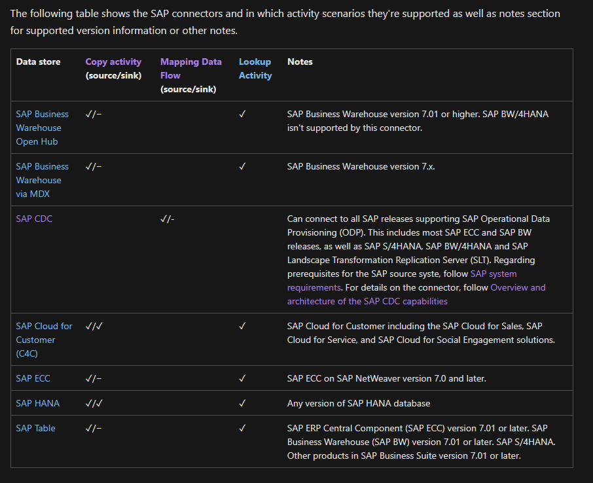Open the Copy activity header link
This screenshot has height=483, width=593.
(113, 62)
